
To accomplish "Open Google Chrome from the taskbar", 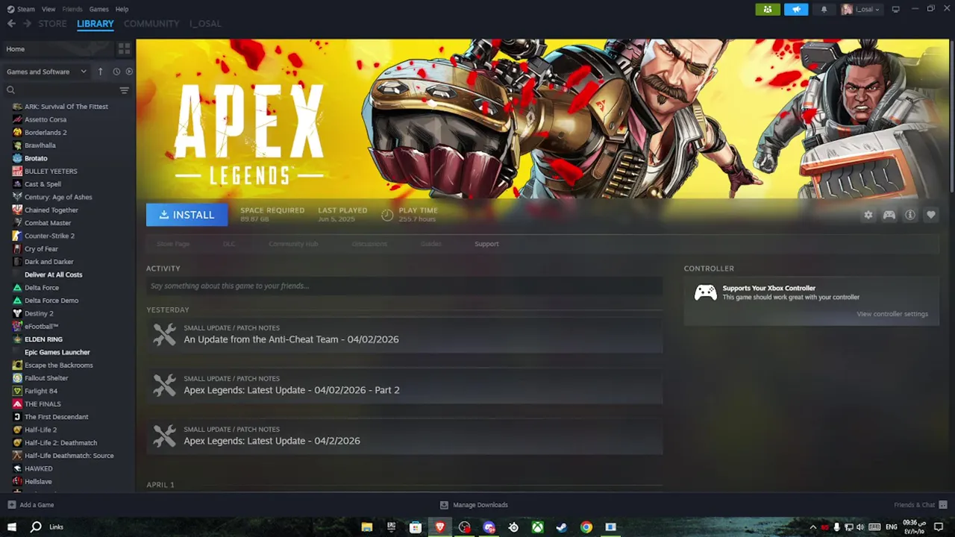I will [x=586, y=527].
